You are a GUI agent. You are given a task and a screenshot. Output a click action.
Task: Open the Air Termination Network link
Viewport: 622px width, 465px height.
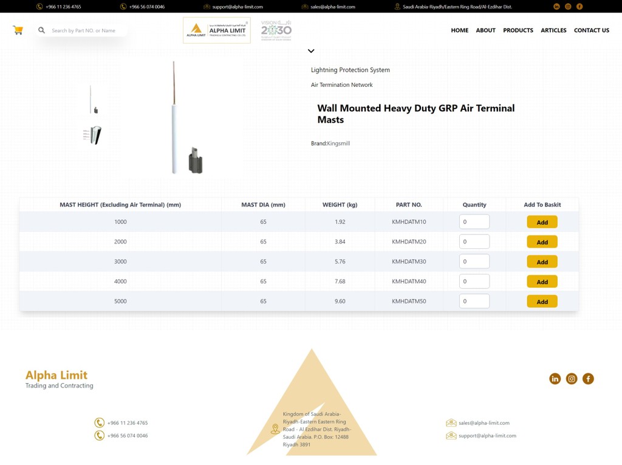tap(341, 85)
